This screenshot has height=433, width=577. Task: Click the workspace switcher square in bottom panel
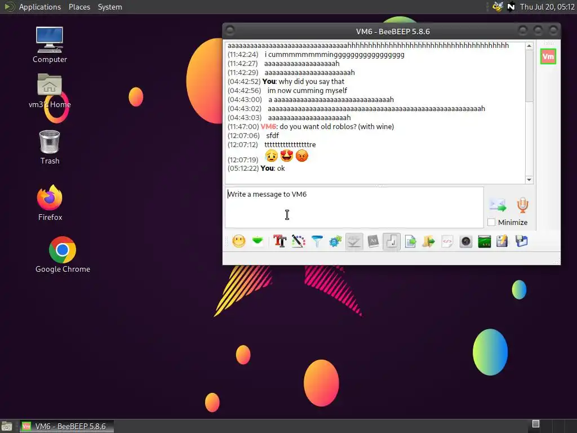[x=536, y=424]
